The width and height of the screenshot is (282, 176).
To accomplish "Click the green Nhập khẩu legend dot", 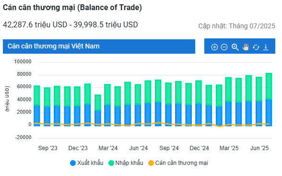I will (111, 163).
